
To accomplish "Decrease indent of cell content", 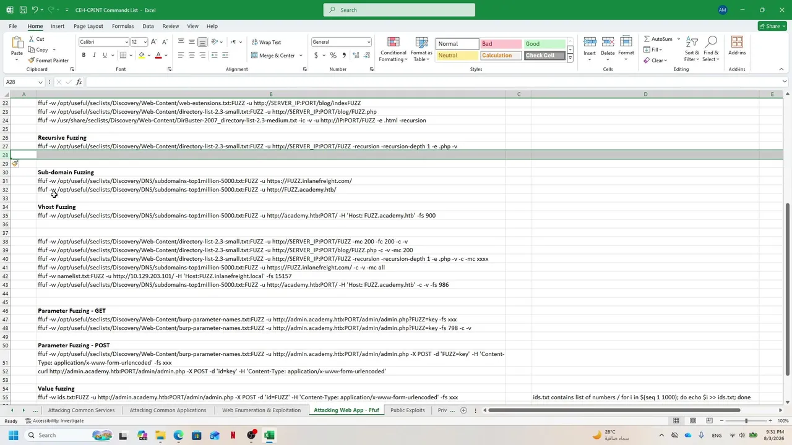I will (215, 55).
